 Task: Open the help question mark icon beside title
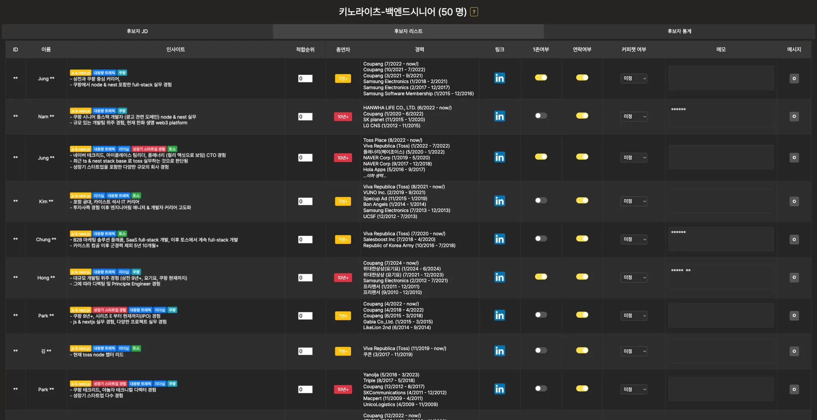pyautogui.click(x=474, y=12)
